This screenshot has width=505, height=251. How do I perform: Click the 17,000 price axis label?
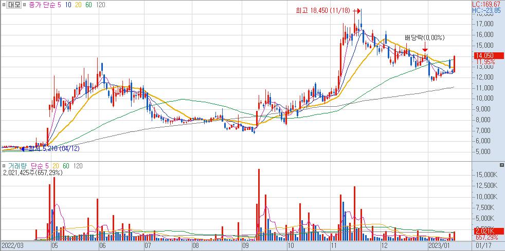pyautogui.click(x=484, y=24)
